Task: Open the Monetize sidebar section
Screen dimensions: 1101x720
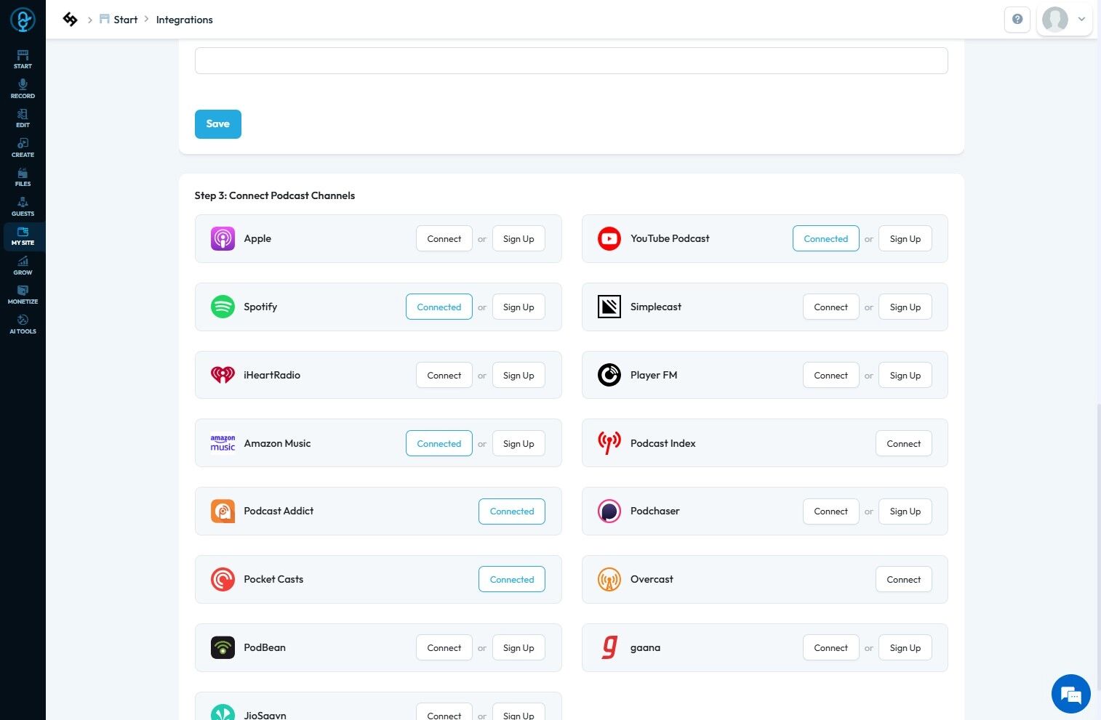Action: [23, 295]
